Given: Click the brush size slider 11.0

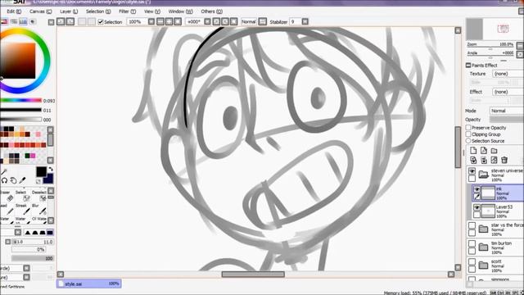Looking at the screenshot, I should pyautogui.click(x=33, y=242).
